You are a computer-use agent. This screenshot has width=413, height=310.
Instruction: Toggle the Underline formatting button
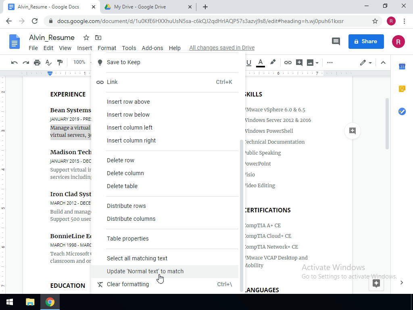click(248, 63)
